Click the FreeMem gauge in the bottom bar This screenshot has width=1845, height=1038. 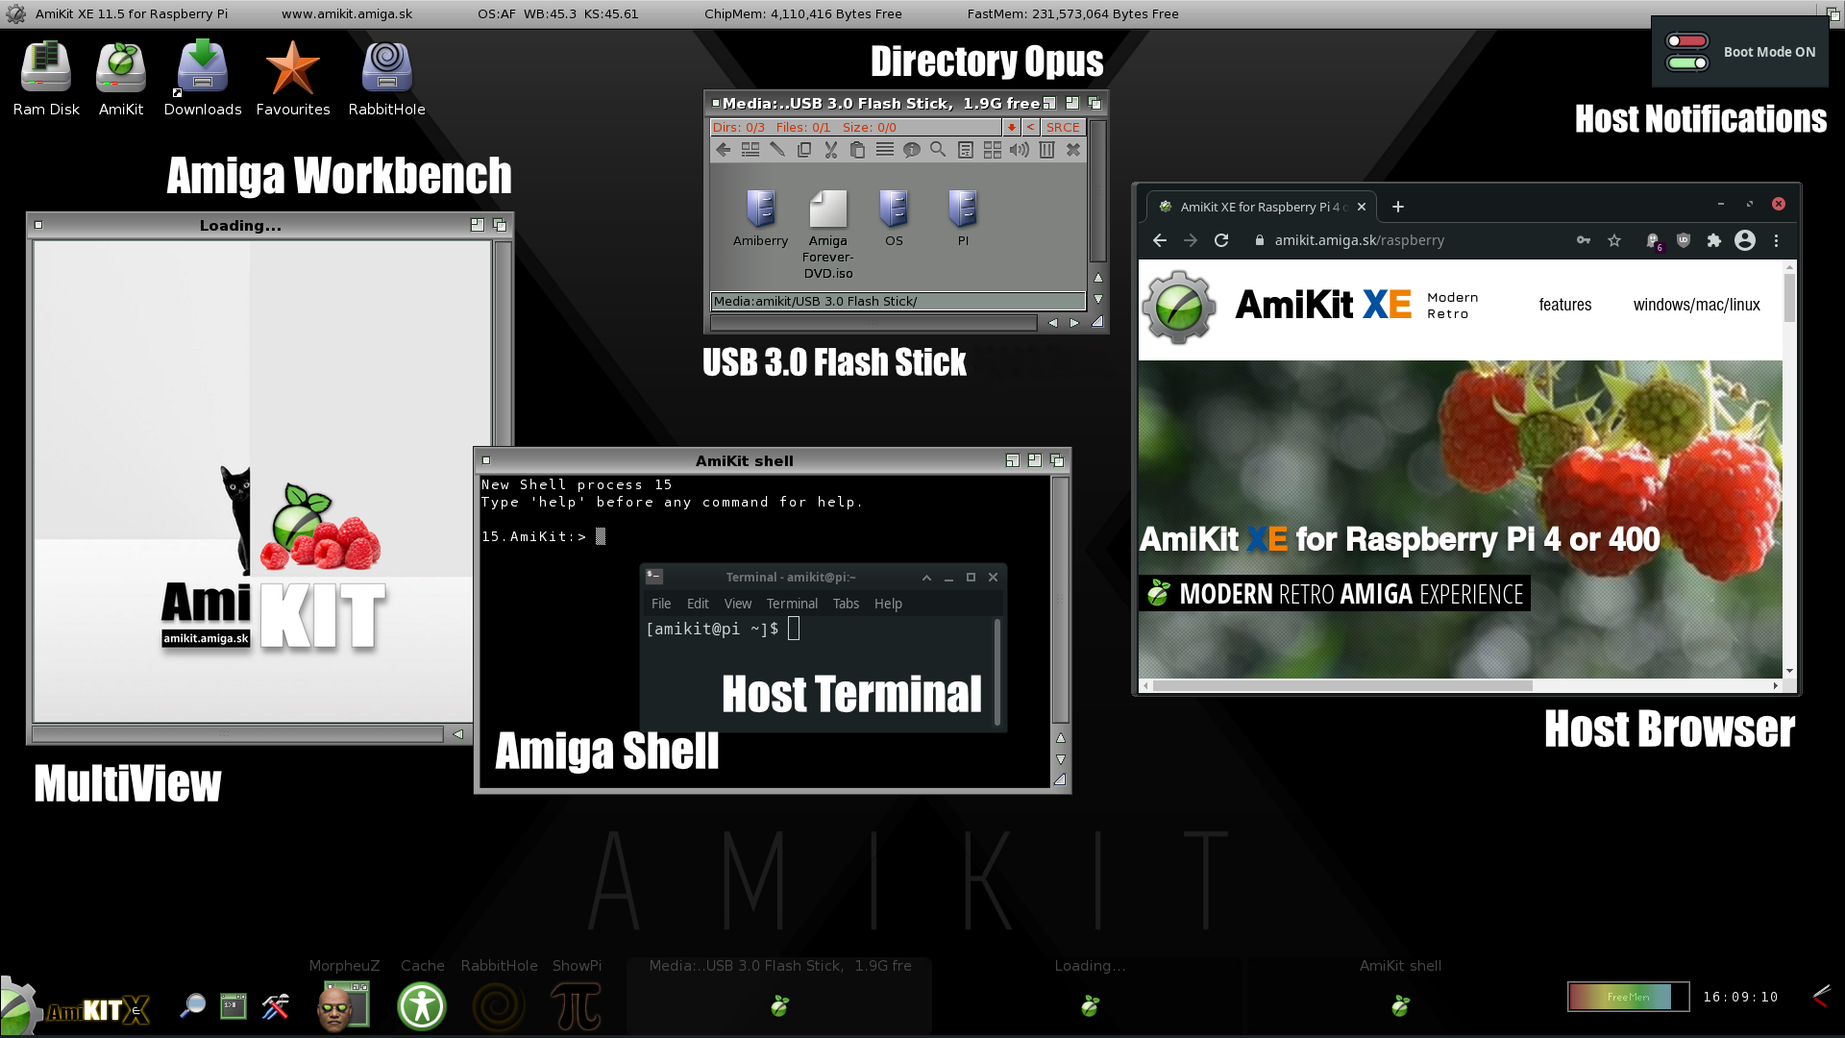click(1628, 997)
